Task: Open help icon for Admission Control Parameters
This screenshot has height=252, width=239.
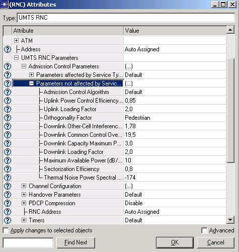Action: [8, 66]
